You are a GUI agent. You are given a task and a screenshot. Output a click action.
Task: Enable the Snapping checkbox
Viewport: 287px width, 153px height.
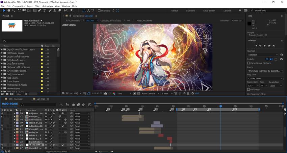99,10
